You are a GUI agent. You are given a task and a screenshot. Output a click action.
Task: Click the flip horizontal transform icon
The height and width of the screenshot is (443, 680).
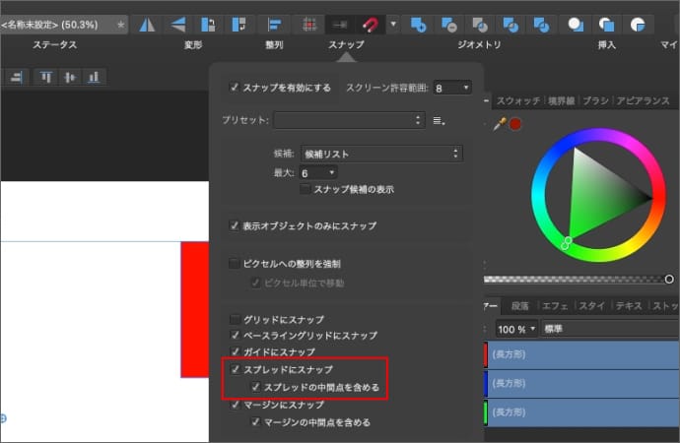(x=147, y=23)
